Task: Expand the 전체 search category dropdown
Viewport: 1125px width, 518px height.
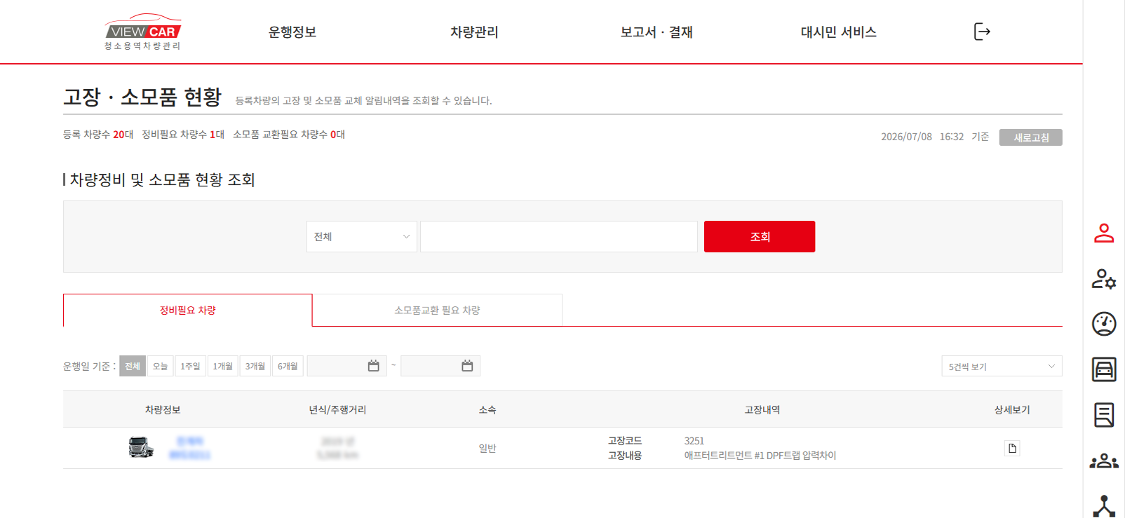Action: pyautogui.click(x=361, y=236)
